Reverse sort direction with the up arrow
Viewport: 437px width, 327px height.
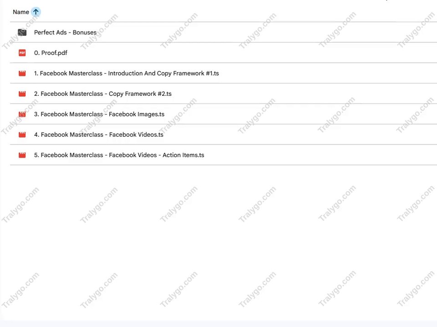coord(36,12)
